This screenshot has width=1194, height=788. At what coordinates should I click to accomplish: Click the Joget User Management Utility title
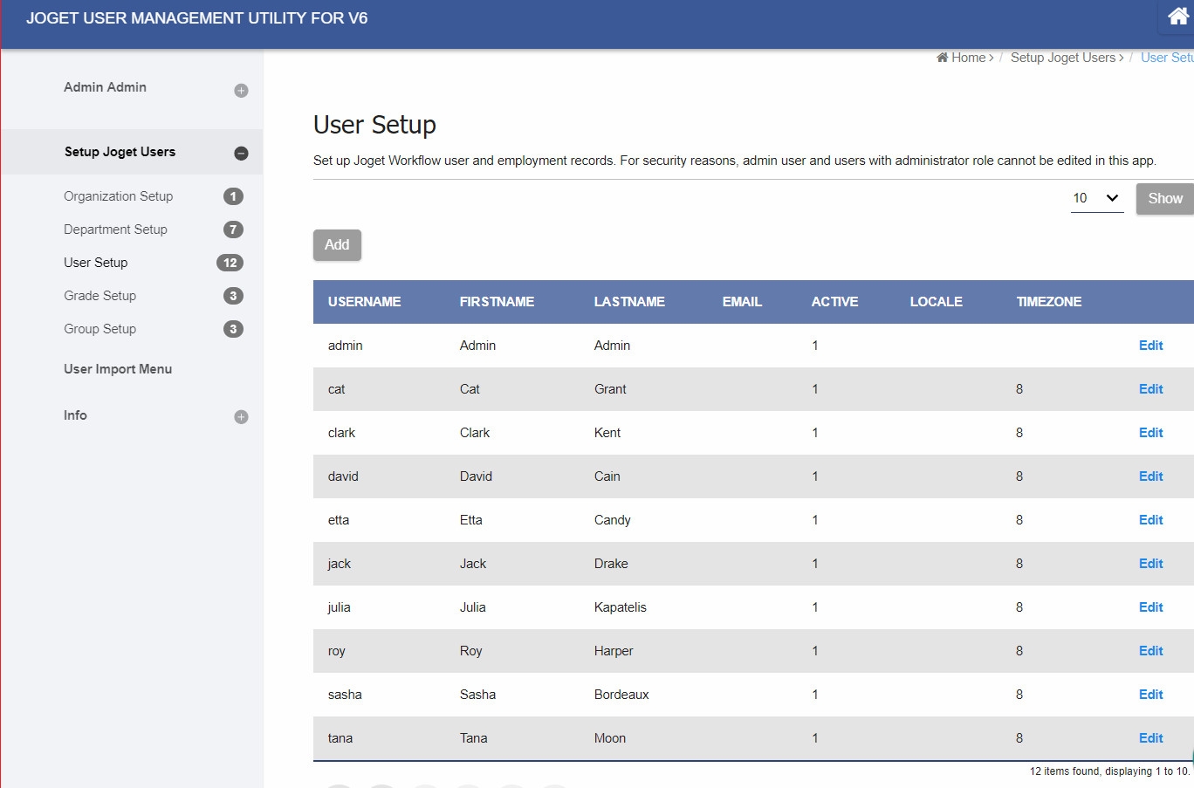[x=196, y=18]
